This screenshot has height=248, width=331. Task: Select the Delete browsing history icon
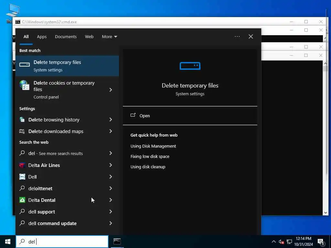pyautogui.click(x=22, y=119)
